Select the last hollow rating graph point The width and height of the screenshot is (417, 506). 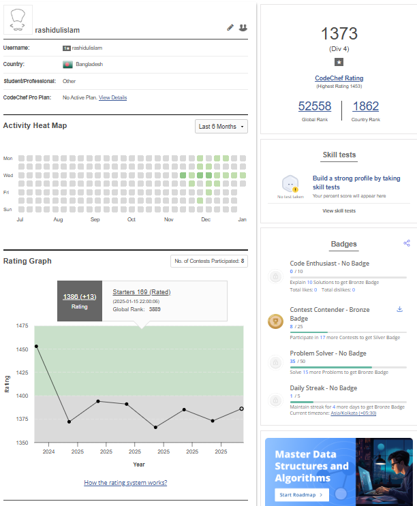click(x=241, y=409)
